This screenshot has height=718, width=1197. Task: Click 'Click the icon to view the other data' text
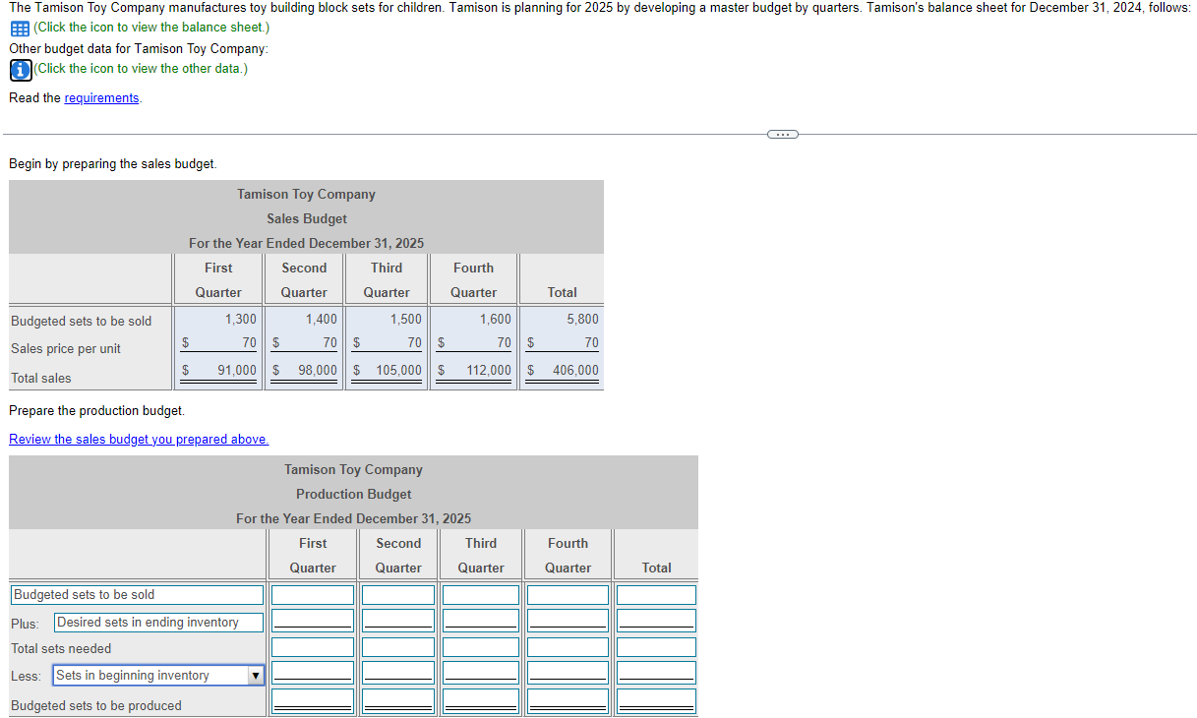(x=141, y=69)
